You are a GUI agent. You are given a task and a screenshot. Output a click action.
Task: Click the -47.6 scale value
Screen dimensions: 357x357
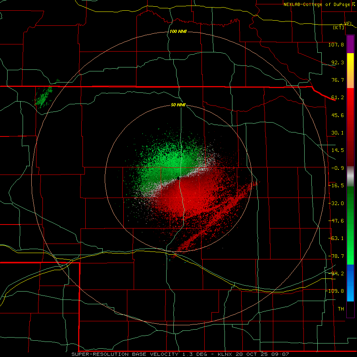pyautogui.click(x=336, y=221)
